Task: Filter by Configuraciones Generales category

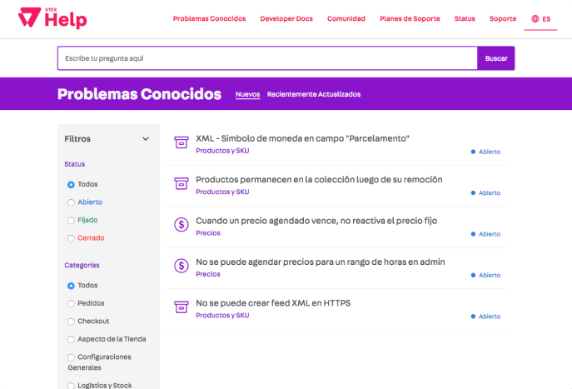Action: click(71, 357)
